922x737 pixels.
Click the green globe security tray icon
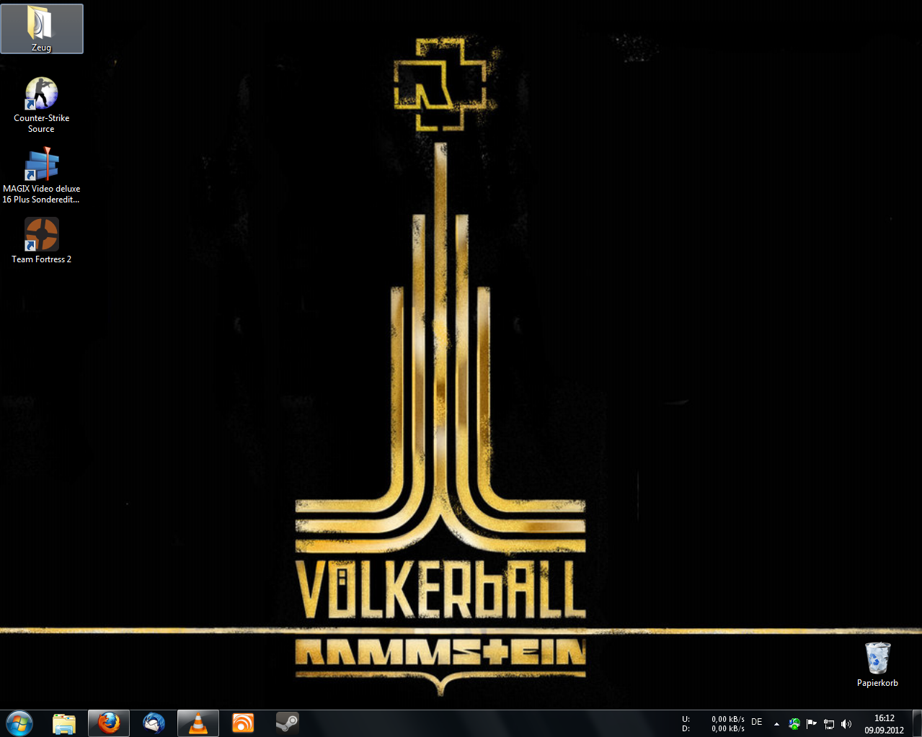click(x=794, y=724)
